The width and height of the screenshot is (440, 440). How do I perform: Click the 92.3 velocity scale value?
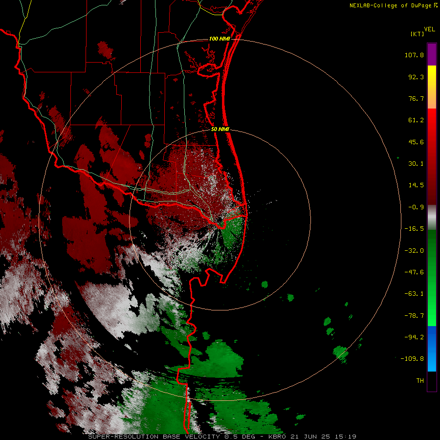point(416,77)
